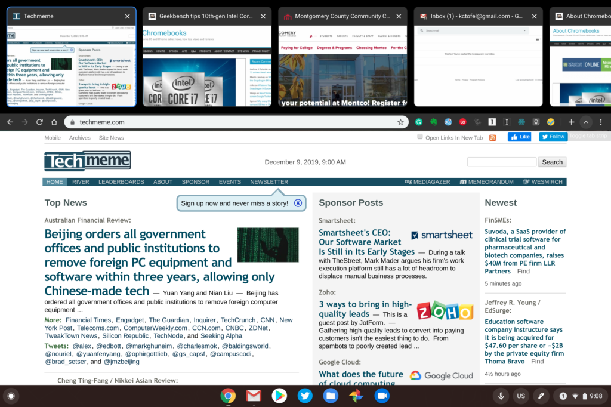Visit the WESMIRCH site link
This screenshot has height=407, width=611.
pyautogui.click(x=543, y=182)
